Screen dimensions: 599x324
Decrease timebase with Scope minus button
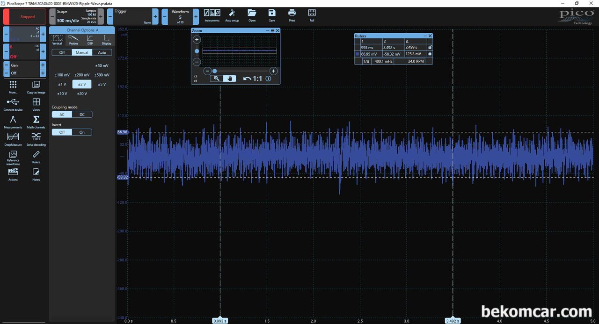pyautogui.click(x=52, y=16)
